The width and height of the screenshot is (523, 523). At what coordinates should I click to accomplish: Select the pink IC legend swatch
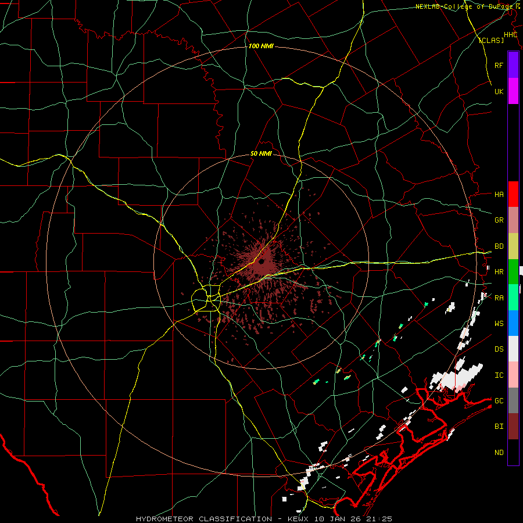(513, 375)
